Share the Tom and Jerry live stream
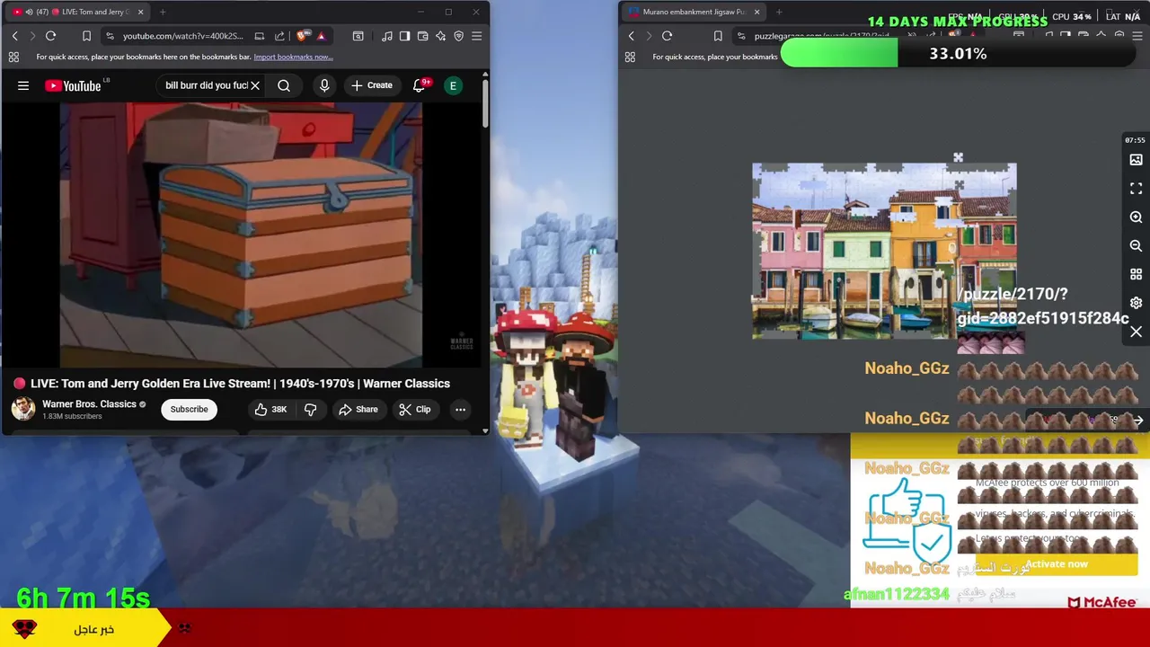 (358, 409)
